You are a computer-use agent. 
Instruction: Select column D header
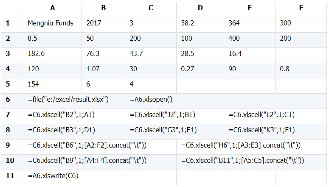click(x=200, y=8)
